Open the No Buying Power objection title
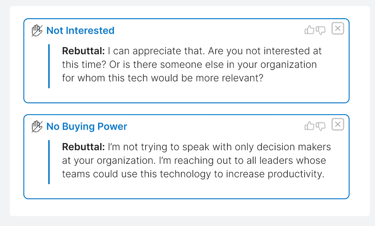375x226 pixels. (x=87, y=126)
